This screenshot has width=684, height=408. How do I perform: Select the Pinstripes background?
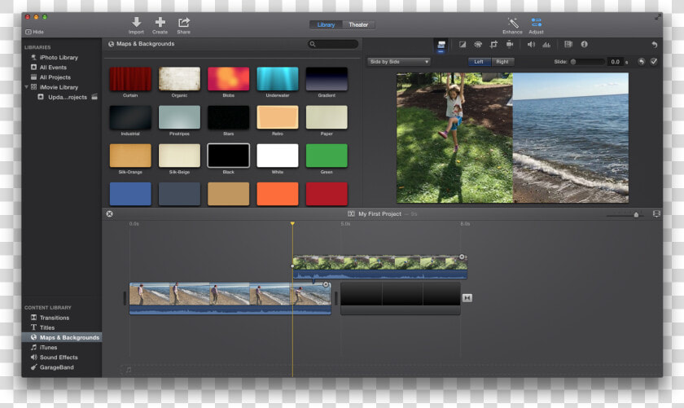point(179,117)
